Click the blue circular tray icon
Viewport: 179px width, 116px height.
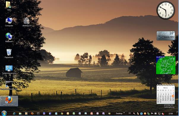[x=141, y=114]
